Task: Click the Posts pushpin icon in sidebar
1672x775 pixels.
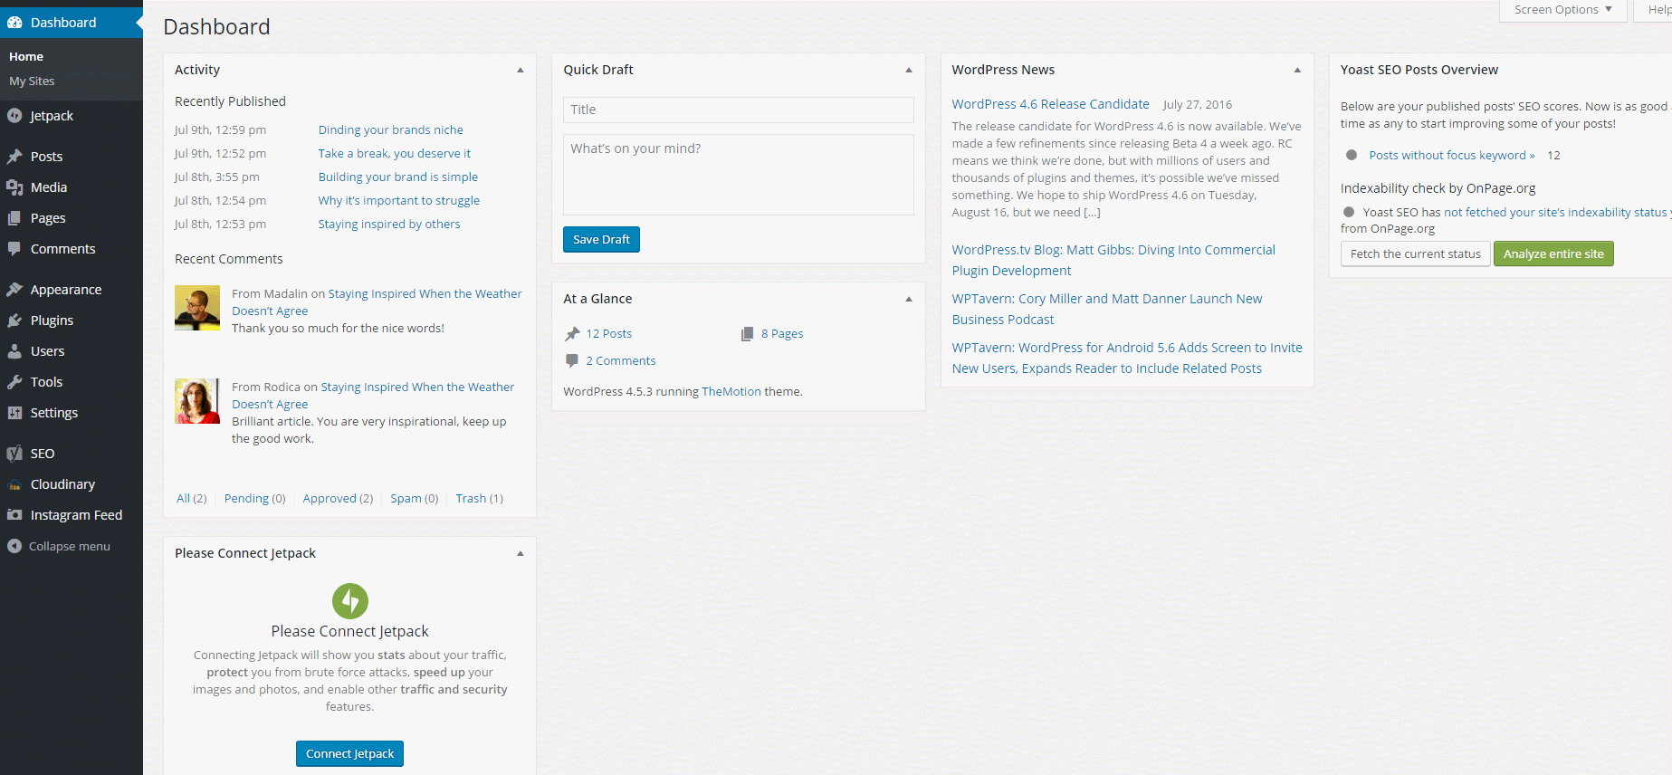Action: click(x=14, y=157)
